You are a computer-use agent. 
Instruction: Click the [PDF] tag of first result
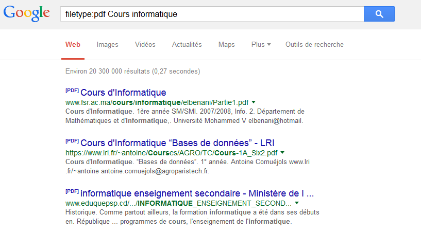pos(72,91)
